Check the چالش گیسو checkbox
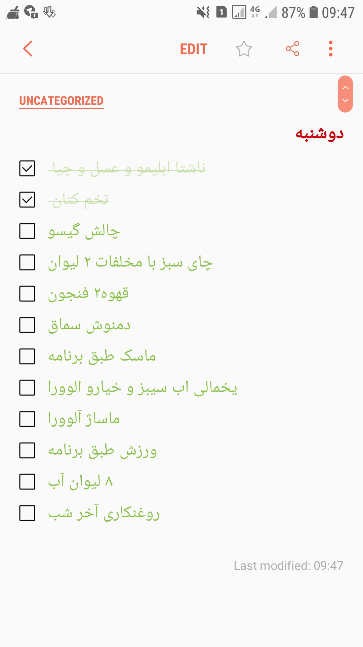Screen dimensions: 363x647 click(27, 231)
